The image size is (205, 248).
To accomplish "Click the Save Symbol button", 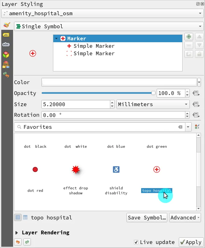I will 147,218.
